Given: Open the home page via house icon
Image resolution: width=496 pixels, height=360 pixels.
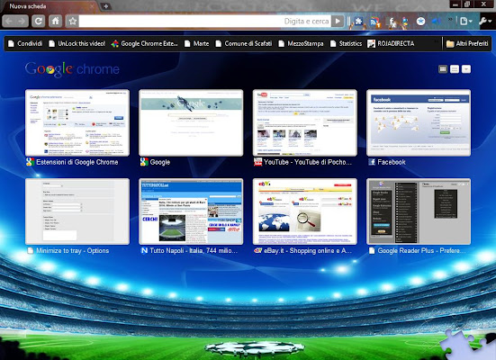Looking at the screenshot, I should [55, 22].
